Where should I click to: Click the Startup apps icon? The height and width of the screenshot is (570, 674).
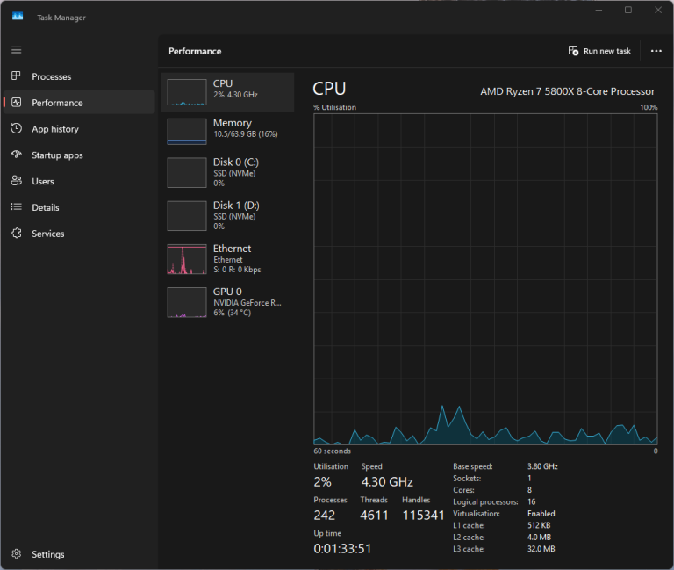[x=16, y=155]
